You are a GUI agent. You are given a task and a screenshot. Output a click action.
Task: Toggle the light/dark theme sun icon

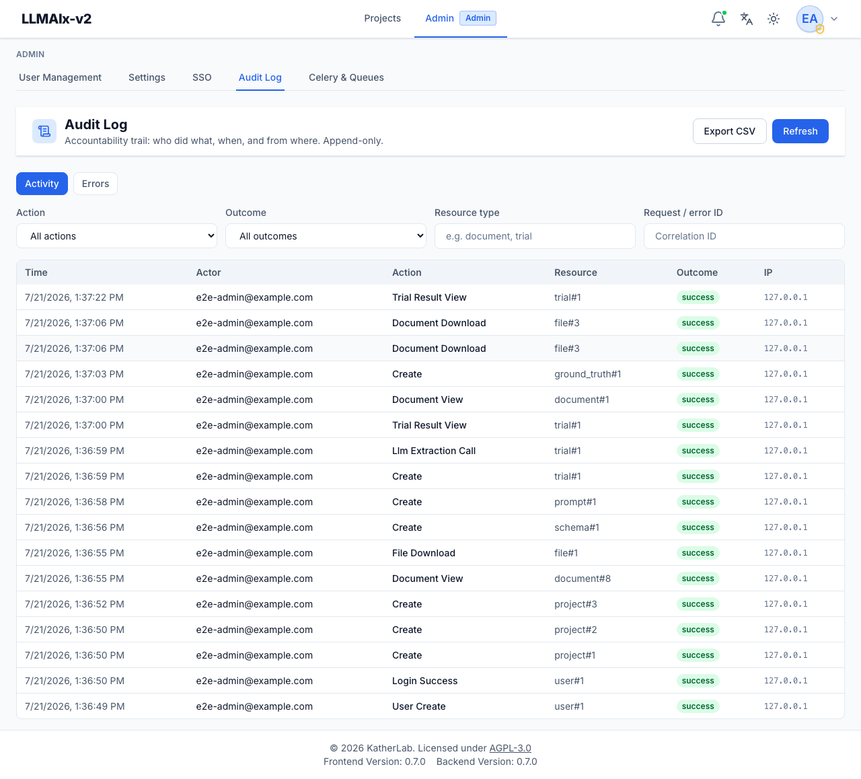pos(774,19)
